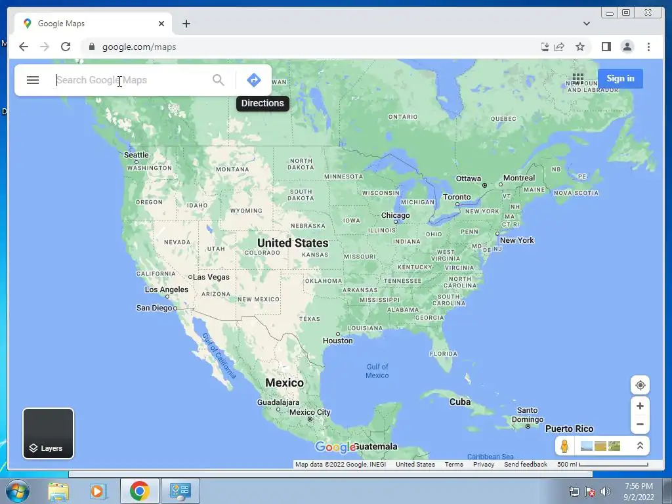Click the Sign in button
The height and width of the screenshot is (504, 672).
pyautogui.click(x=620, y=79)
